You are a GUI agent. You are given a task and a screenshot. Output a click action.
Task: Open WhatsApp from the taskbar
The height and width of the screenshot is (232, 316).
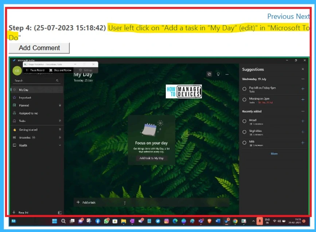106,221
